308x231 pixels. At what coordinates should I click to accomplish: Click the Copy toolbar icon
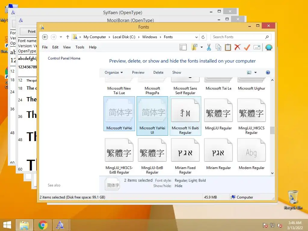coord(218,47)
